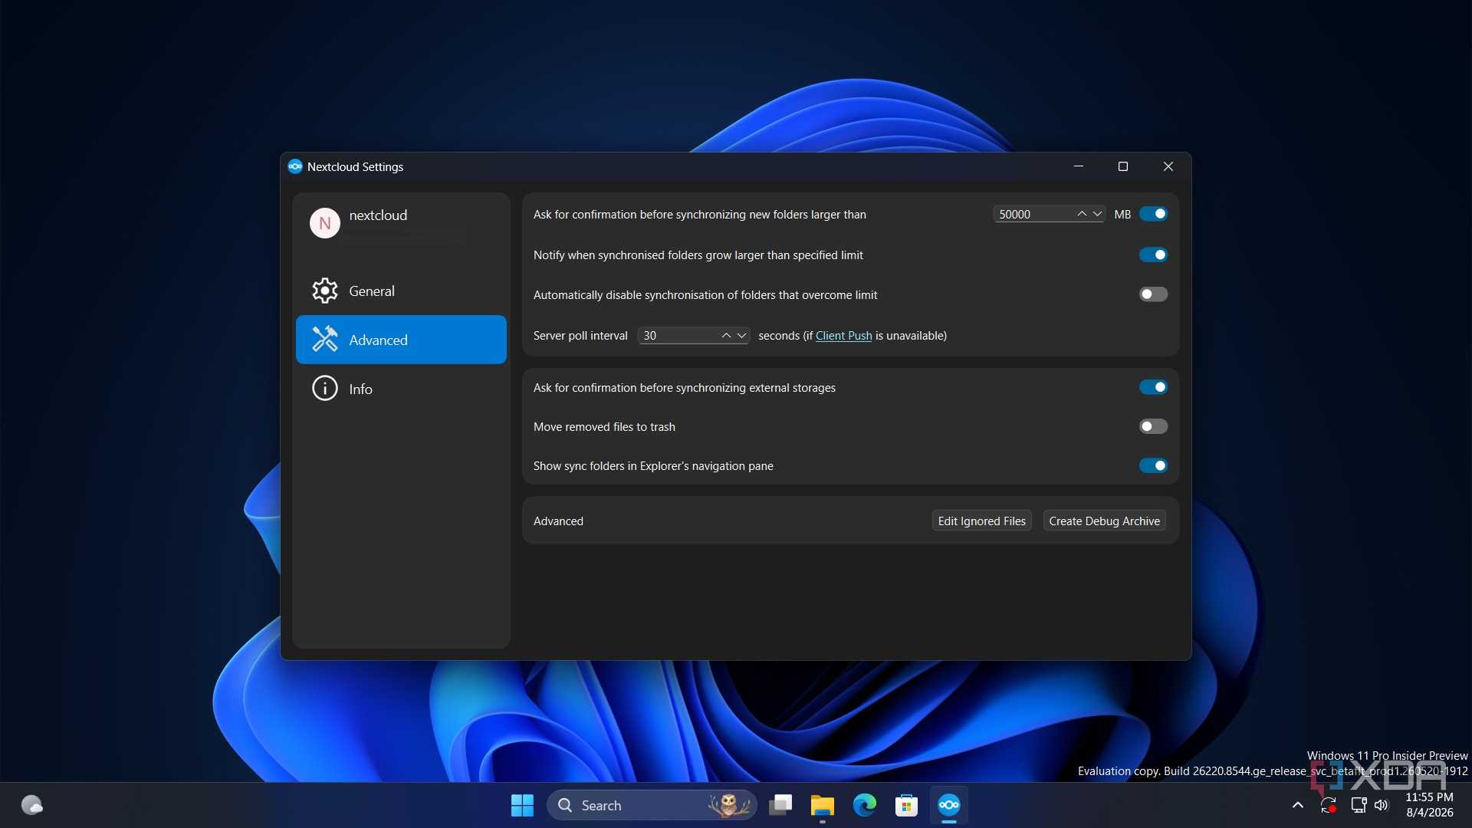Select the Advanced settings section
1472x828 pixels.
point(401,340)
